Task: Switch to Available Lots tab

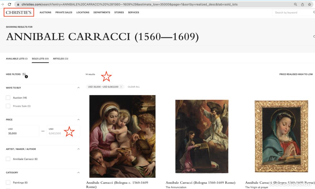Action: pyautogui.click(x=17, y=59)
